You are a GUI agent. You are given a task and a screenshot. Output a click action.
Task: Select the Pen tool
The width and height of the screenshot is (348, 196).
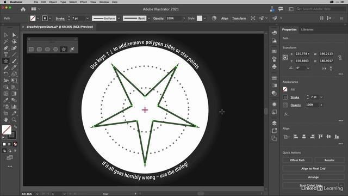coord(6,48)
